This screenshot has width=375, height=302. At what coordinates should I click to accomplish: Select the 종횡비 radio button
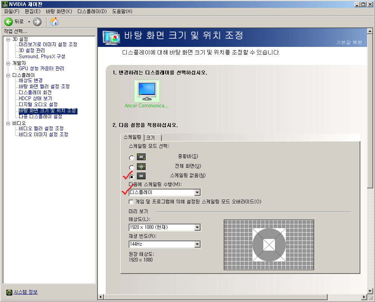pyautogui.click(x=131, y=158)
